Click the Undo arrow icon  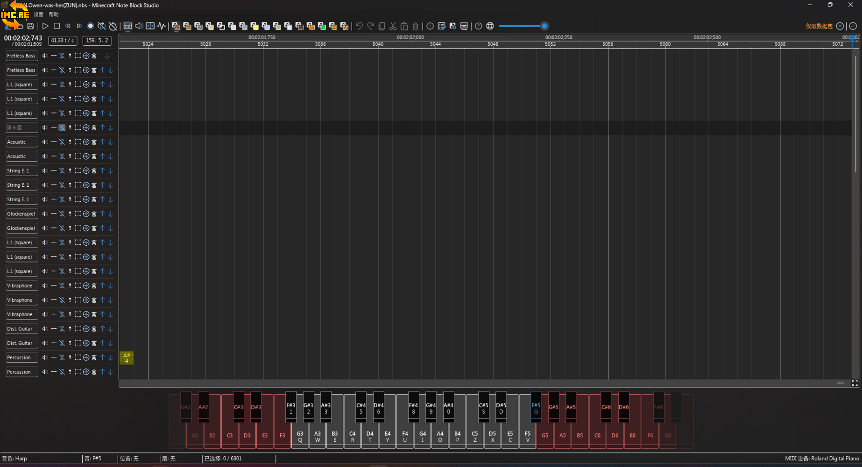(x=359, y=26)
